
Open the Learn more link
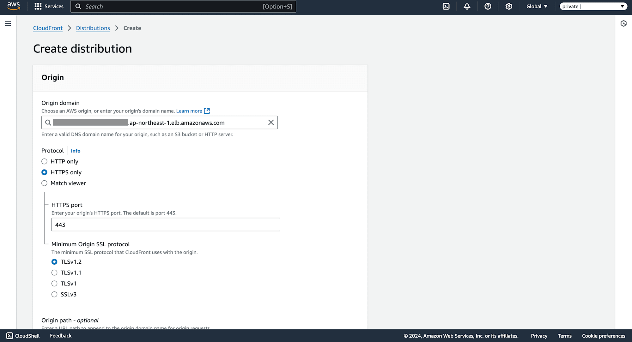[x=189, y=111]
